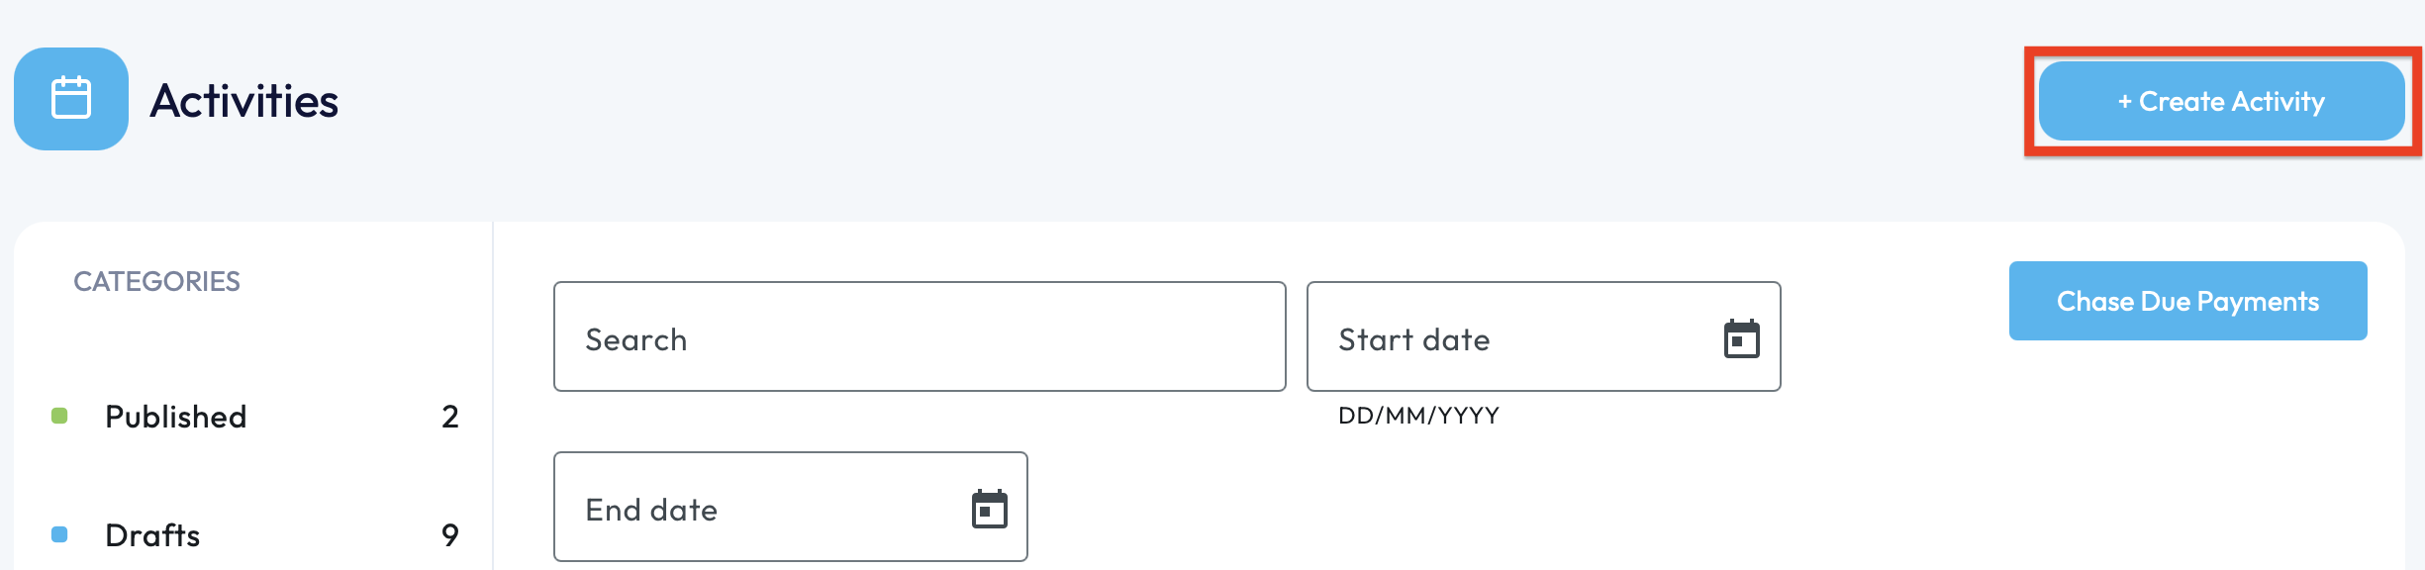Click the Chase Due Payments button

coord(2187,301)
